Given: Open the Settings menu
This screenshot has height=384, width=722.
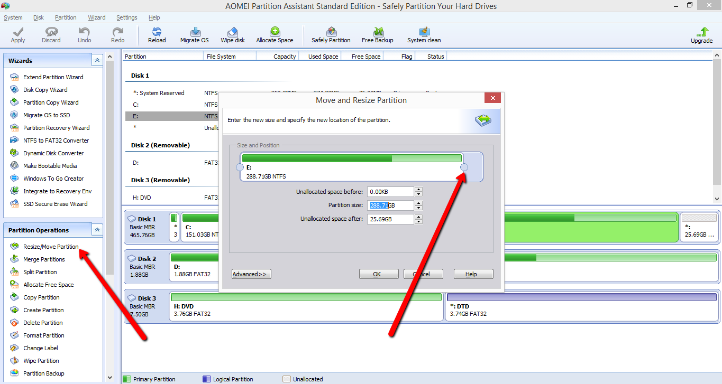Looking at the screenshot, I should pos(127,17).
